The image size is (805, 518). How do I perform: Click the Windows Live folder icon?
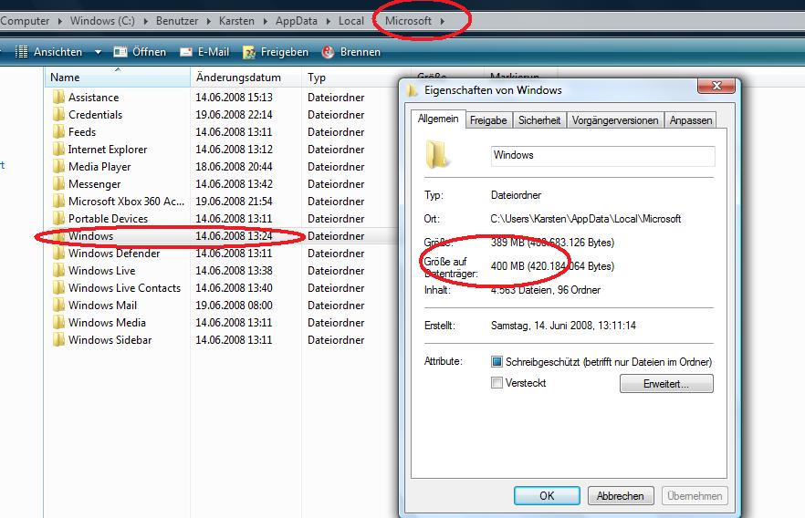(x=59, y=270)
